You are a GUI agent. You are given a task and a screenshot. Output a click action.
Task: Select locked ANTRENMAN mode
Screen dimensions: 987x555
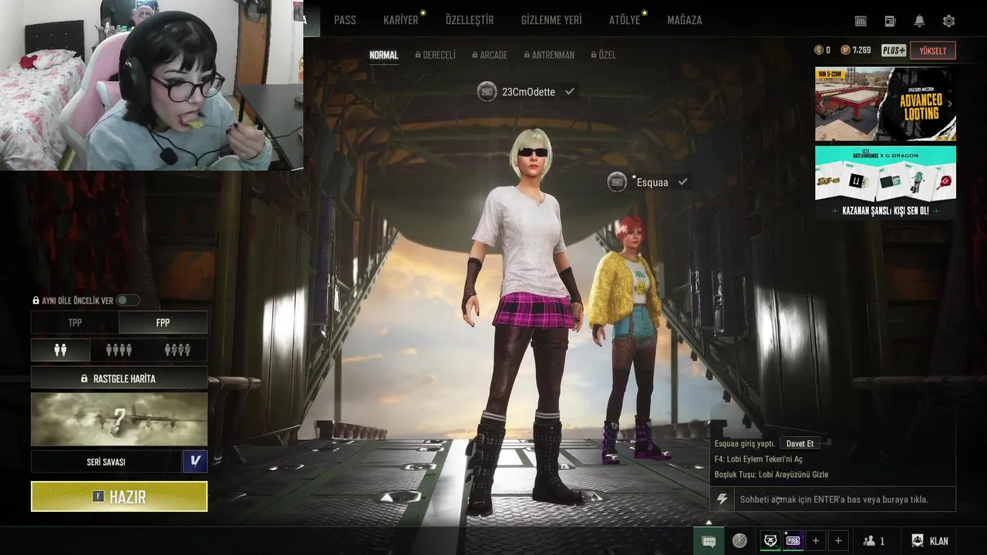[x=549, y=55]
